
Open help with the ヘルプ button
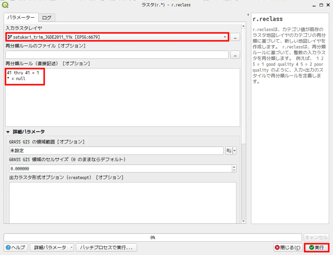(x=16, y=248)
